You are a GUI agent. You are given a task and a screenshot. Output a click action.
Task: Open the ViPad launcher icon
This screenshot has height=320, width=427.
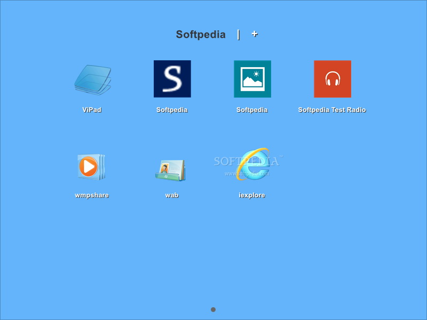(x=92, y=79)
